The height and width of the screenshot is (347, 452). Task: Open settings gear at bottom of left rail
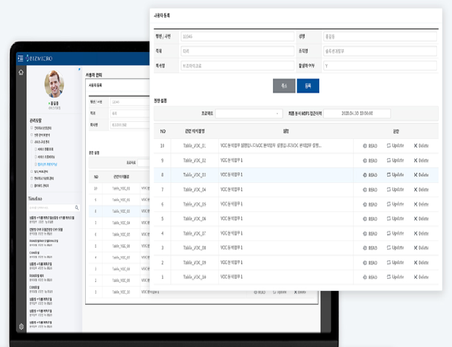click(21, 327)
